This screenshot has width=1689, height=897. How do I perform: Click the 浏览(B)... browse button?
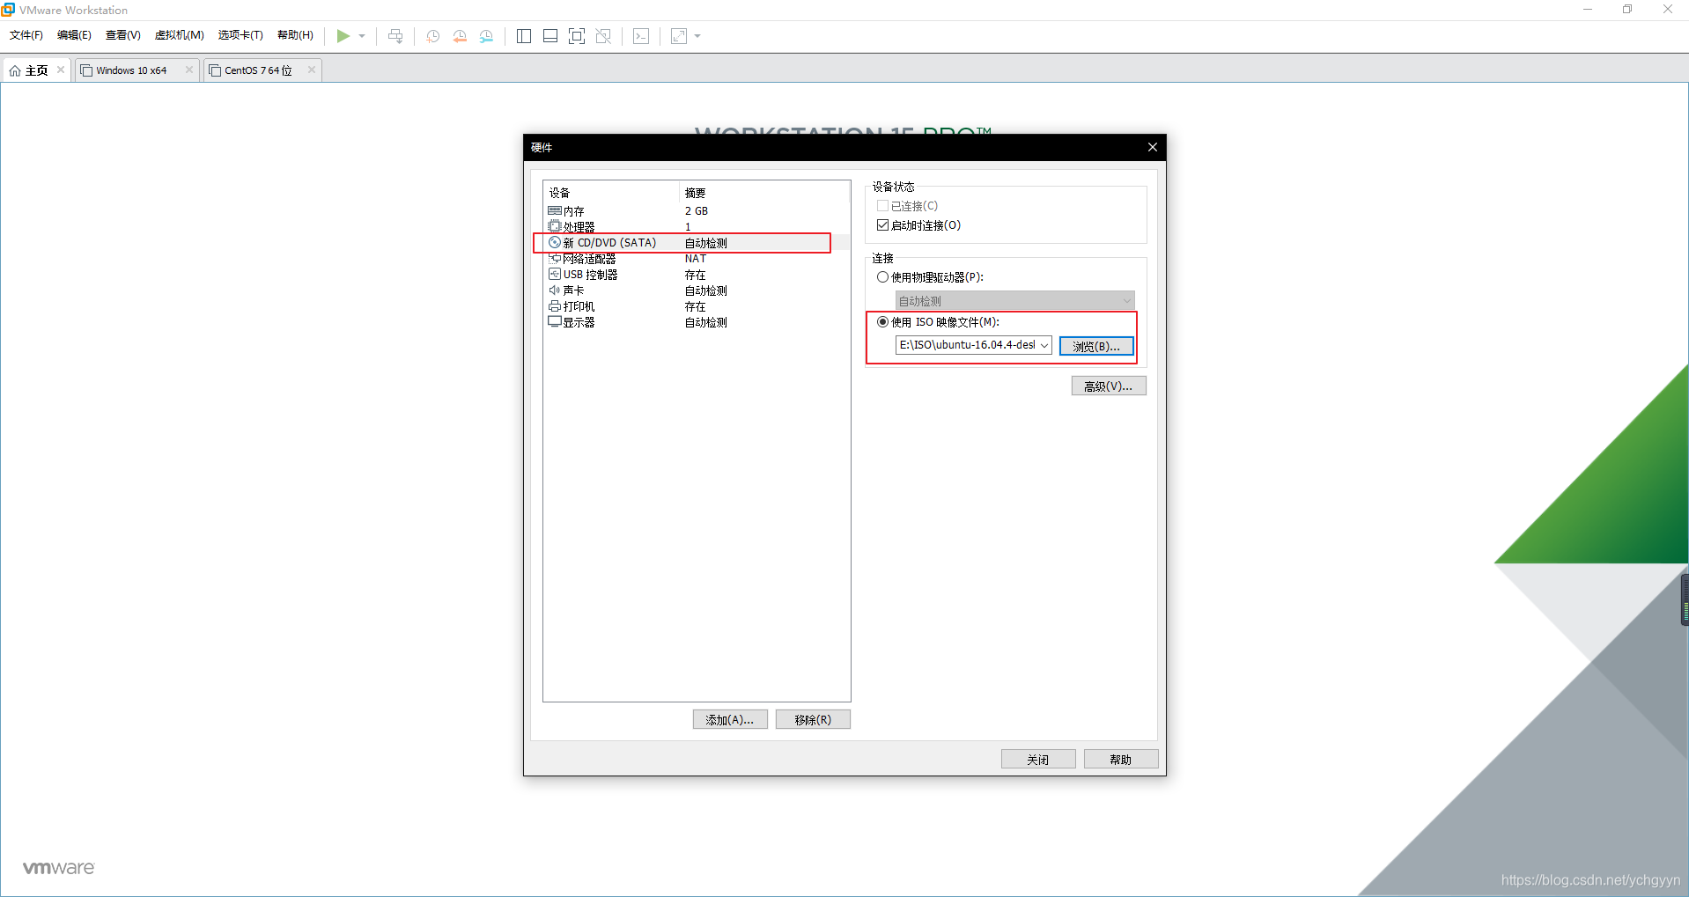[x=1096, y=346]
